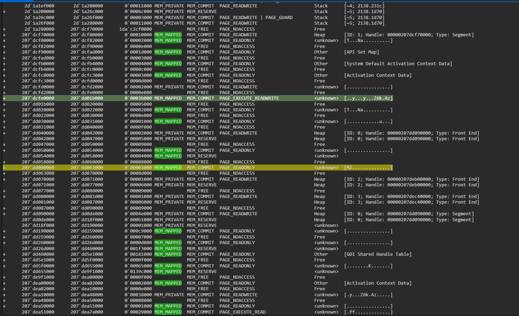Click the [MZ..............] content preview
The image size is (519, 316).
tap(368, 168)
